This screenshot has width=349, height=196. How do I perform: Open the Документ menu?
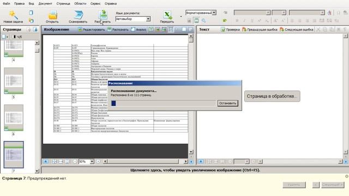point(45,4)
